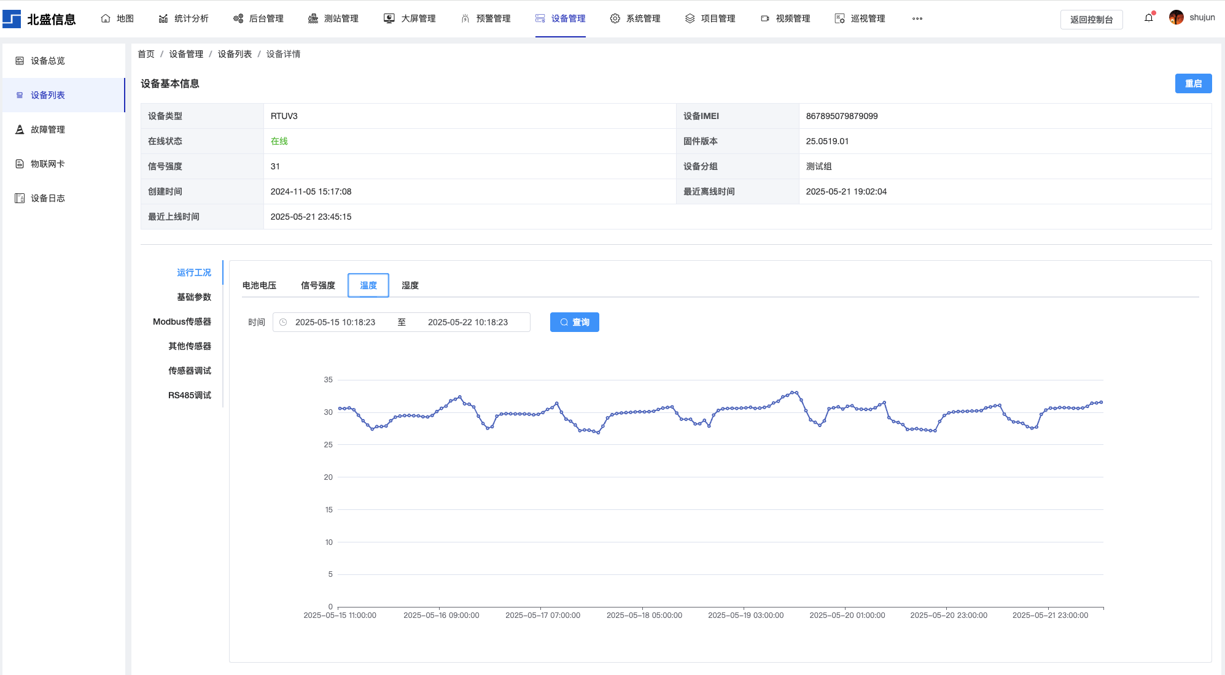Open 故障管理 in the sidebar
1225x675 pixels.
pyautogui.click(x=48, y=129)
